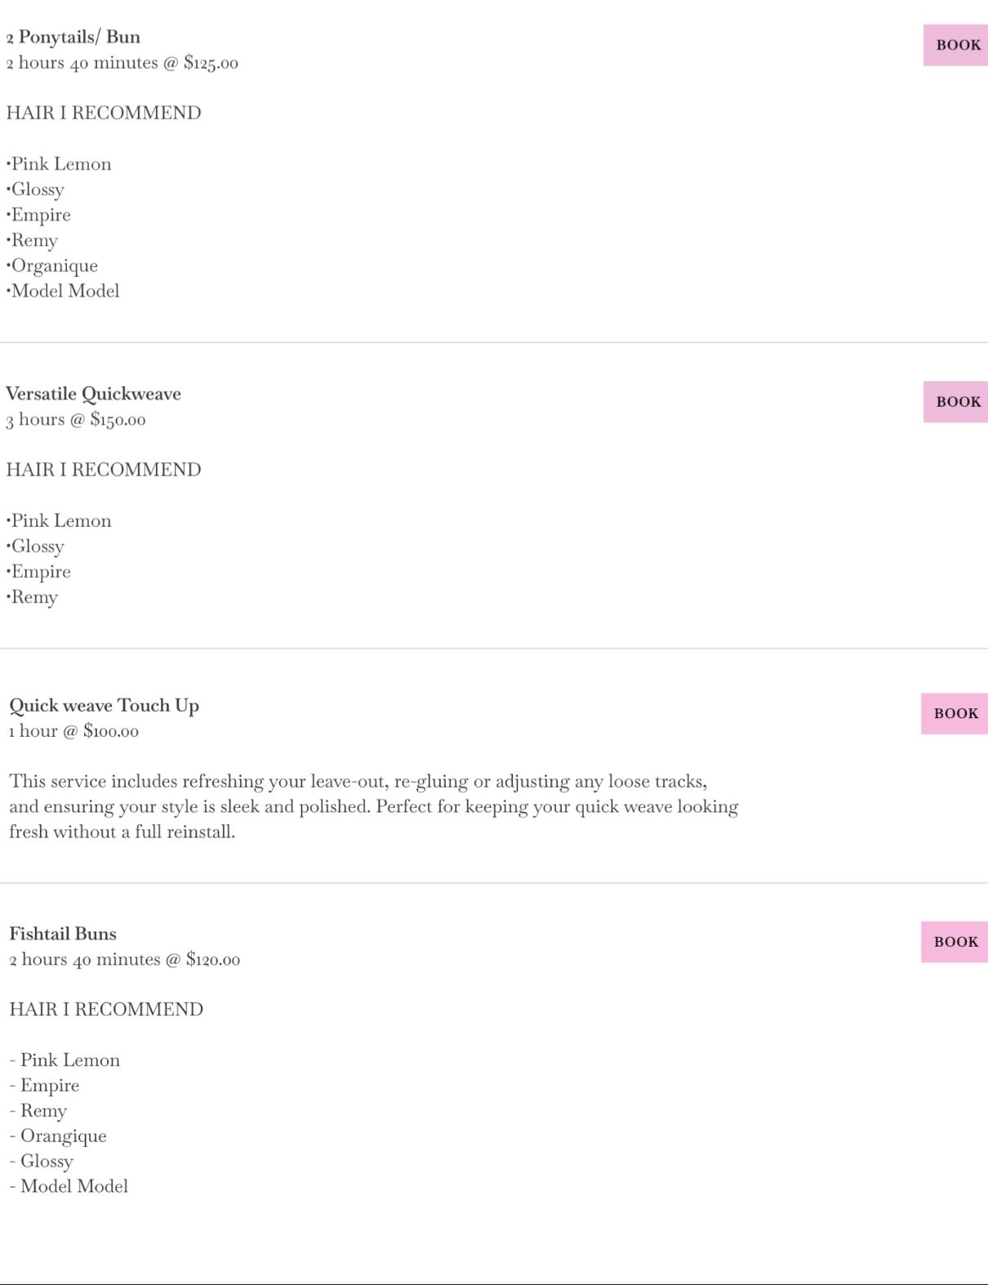This screenshot has width=988, height=1285.
Task: Book the Versatile Quickweave service
Action: (956, 402)
